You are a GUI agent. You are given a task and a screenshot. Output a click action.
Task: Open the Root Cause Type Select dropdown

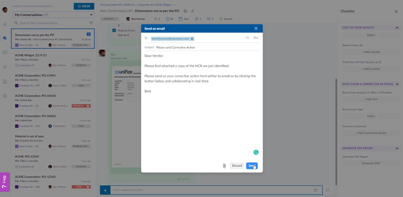coord(371,116)
